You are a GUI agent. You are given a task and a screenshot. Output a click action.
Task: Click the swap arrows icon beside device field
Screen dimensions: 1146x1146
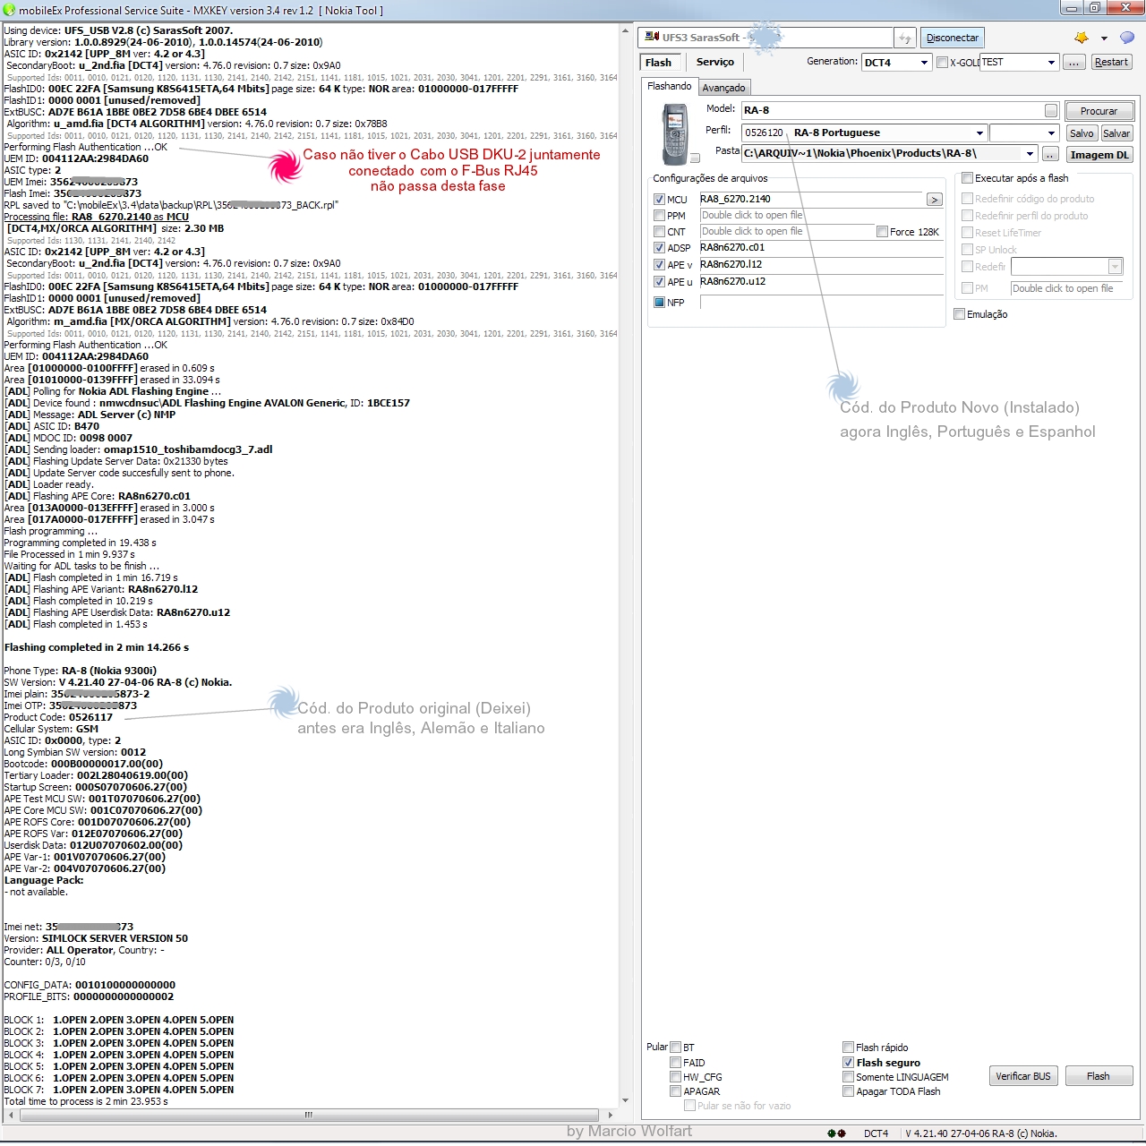pos(905,38)
